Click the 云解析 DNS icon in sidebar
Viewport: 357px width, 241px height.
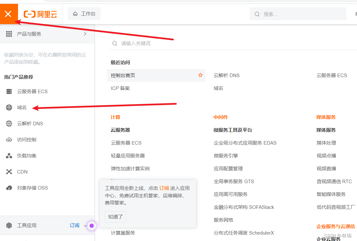click(9, 124)
